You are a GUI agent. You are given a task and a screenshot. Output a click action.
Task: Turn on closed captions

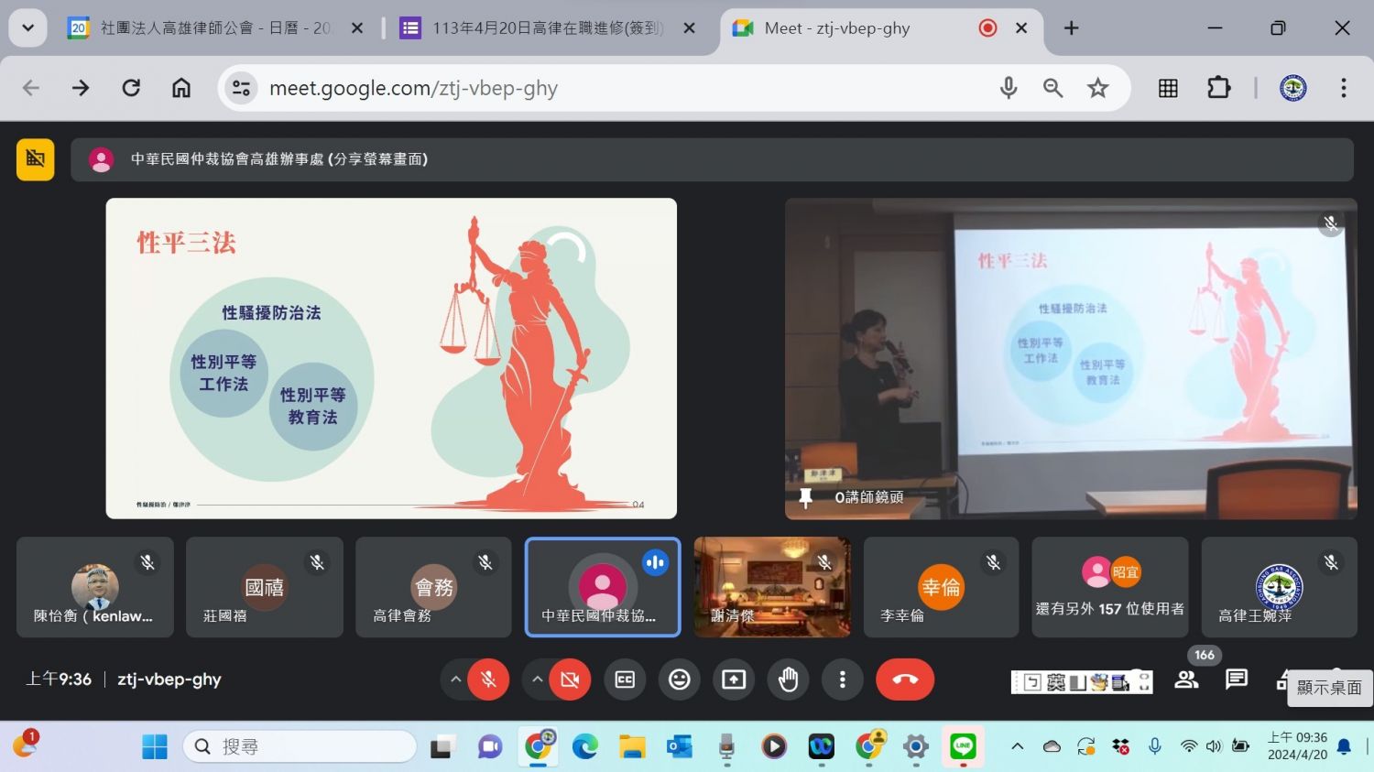(625, 680)
